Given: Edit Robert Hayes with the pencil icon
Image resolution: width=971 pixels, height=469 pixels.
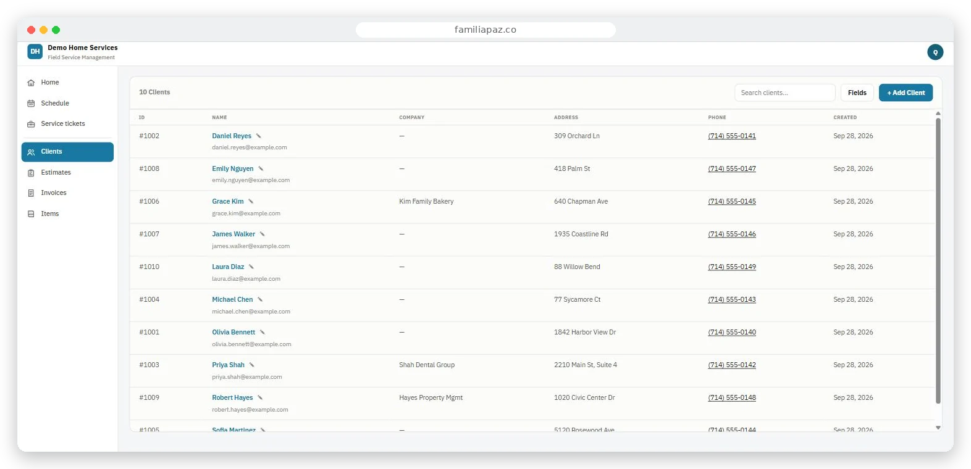Looking at the screenshot, I should tap(260, 397).
